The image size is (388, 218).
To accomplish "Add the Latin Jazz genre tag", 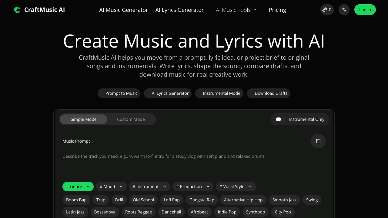I will tap(75, 212).
